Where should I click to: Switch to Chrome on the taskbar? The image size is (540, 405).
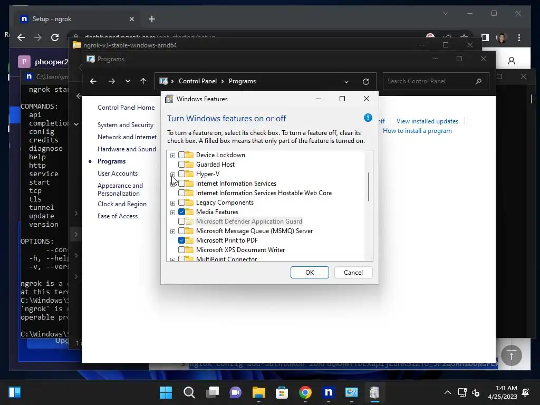click(x=305, y=392)
